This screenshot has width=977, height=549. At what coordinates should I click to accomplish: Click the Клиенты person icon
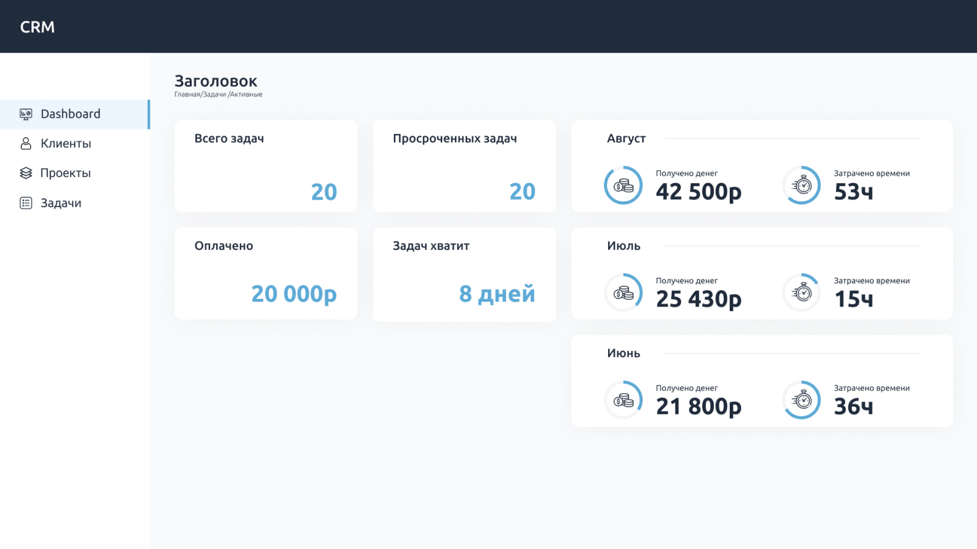[26, 144]
